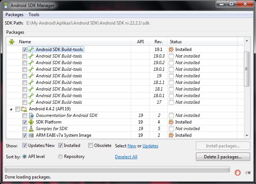
Task: Open the Packages menu
Action: pyautogui.click(x=14, y=15)
